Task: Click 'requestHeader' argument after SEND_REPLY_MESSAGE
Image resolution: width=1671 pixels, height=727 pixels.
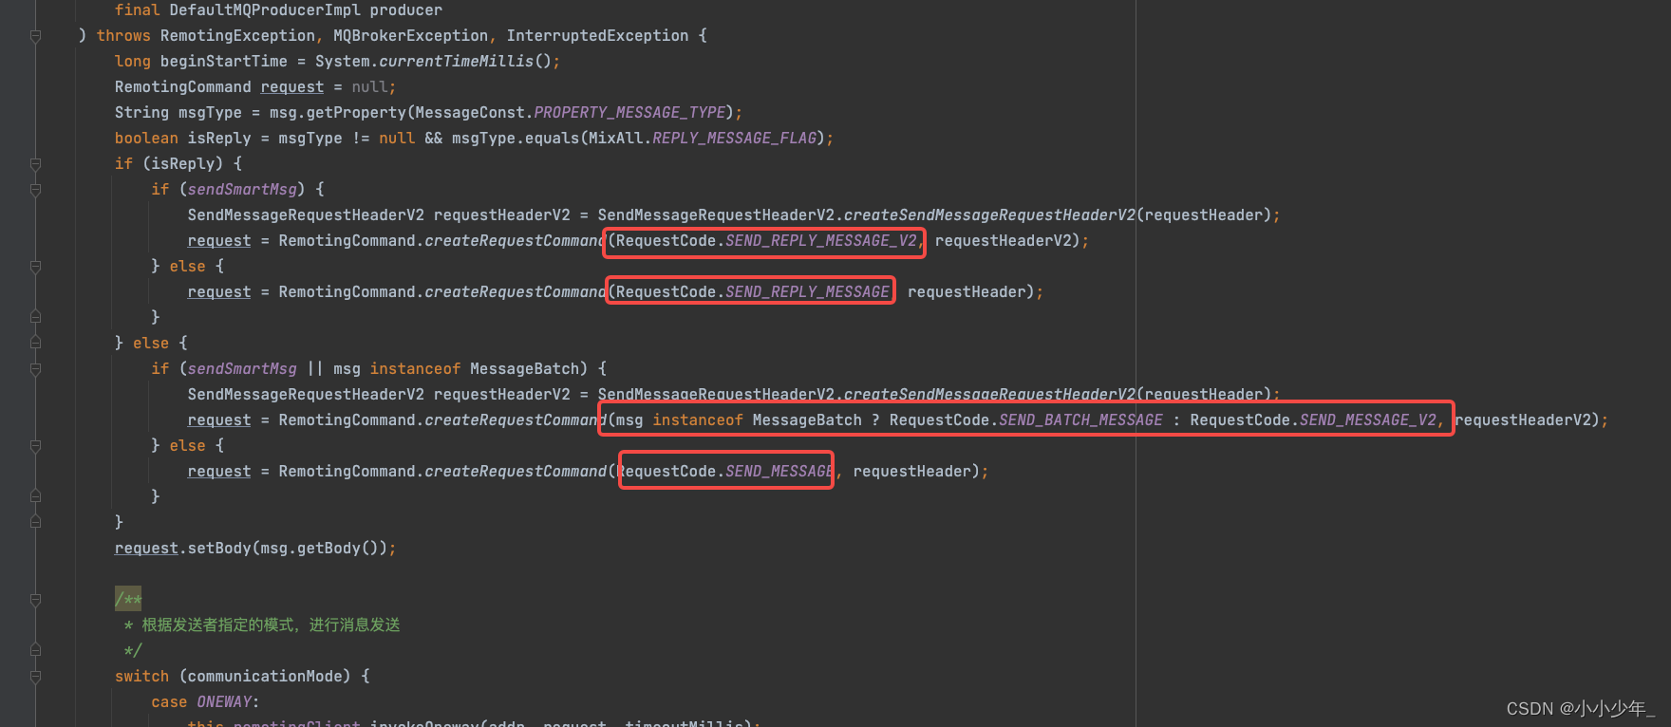Action: pos(967,292)
